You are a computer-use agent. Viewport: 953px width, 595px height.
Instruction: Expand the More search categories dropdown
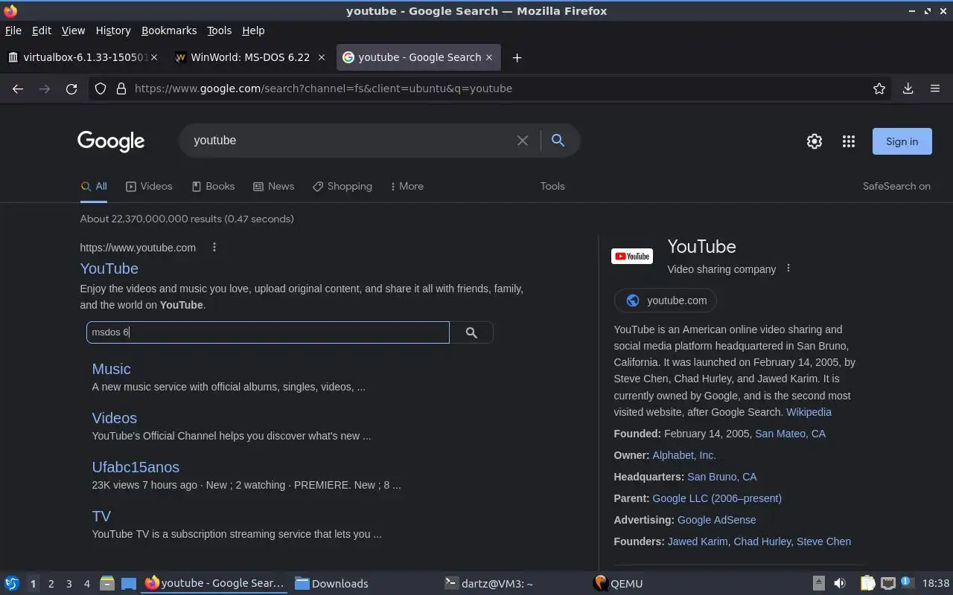click(x=407, y=187)
